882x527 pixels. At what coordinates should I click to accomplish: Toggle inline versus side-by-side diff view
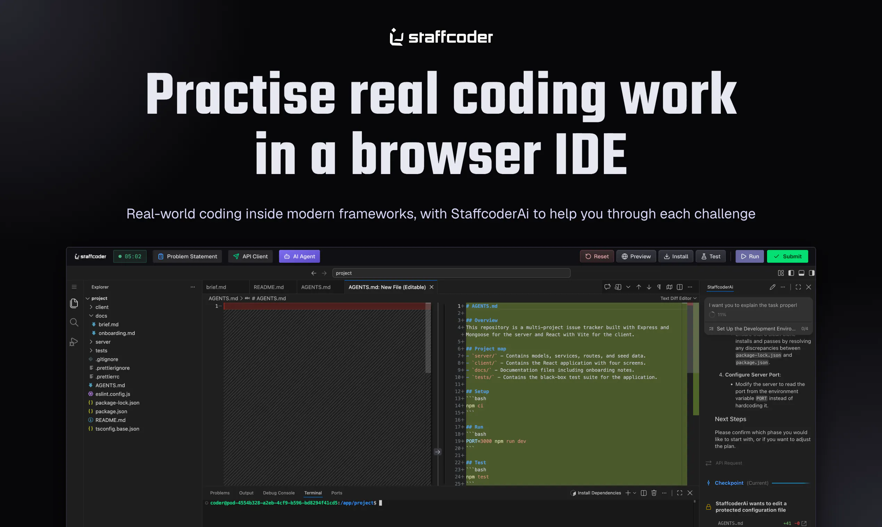click(x=680, y=287)
